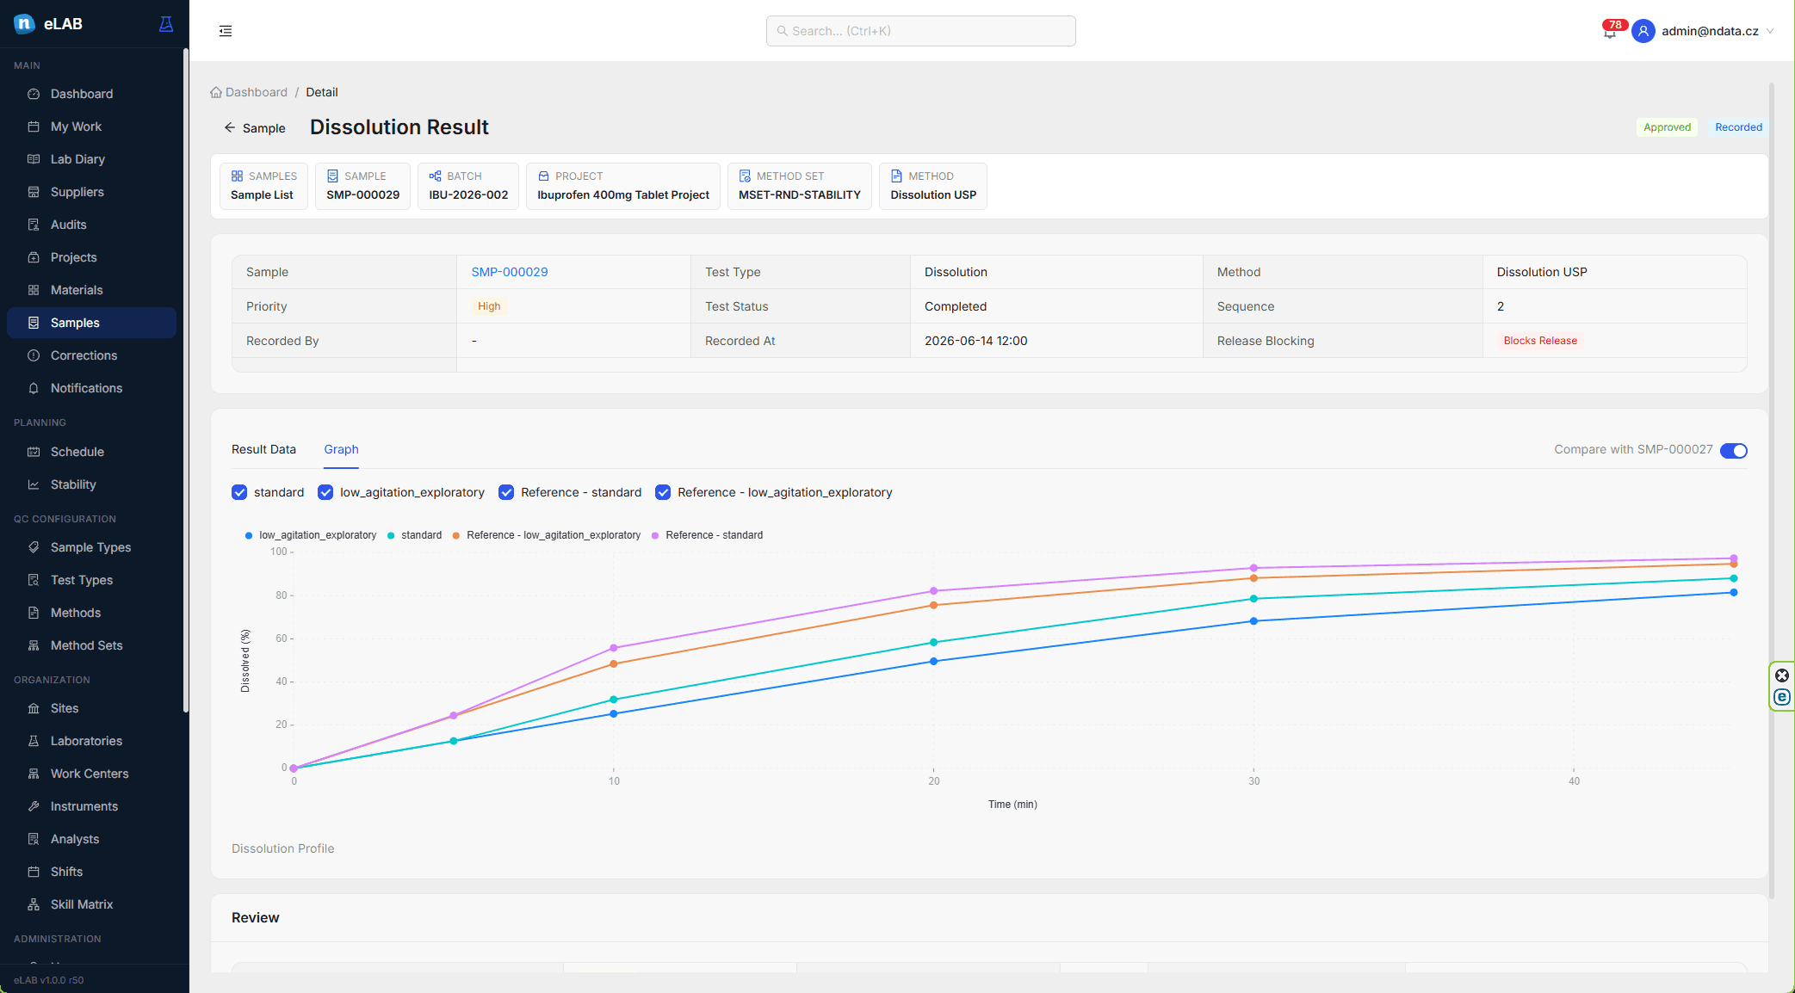Viewport: 1795px width, 993px height.
Task: Toggle Reference - standard legend purple dot
Action: tap(655, 535)
